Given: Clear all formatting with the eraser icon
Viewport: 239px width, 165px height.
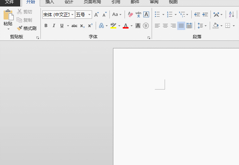Looking at the screenshot, I should coord(130,15).
